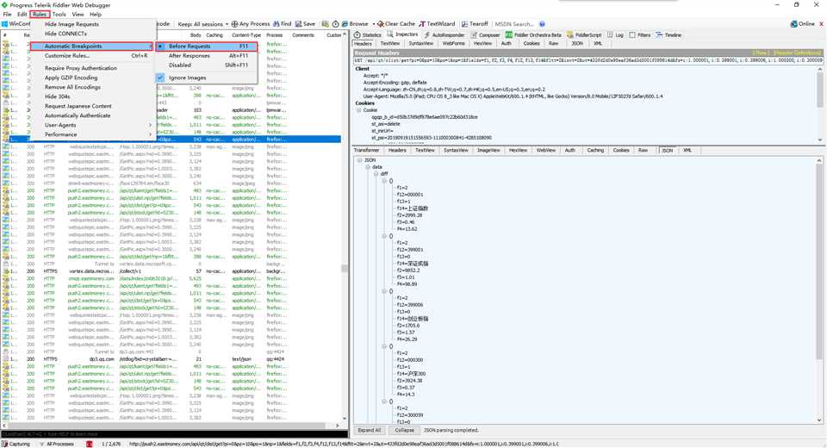Open the Statistics tab via its clock icon
Screen dimensions: 827x448
357,34
